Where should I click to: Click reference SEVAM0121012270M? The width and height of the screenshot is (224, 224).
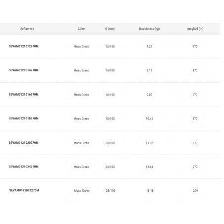24,46
